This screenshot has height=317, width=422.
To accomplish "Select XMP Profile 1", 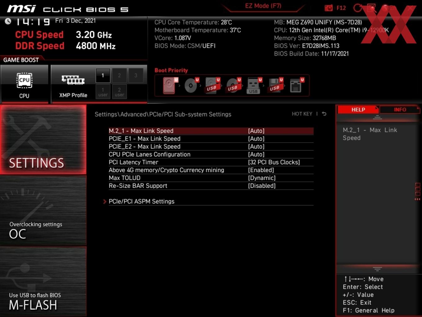I will click(103, 76).
